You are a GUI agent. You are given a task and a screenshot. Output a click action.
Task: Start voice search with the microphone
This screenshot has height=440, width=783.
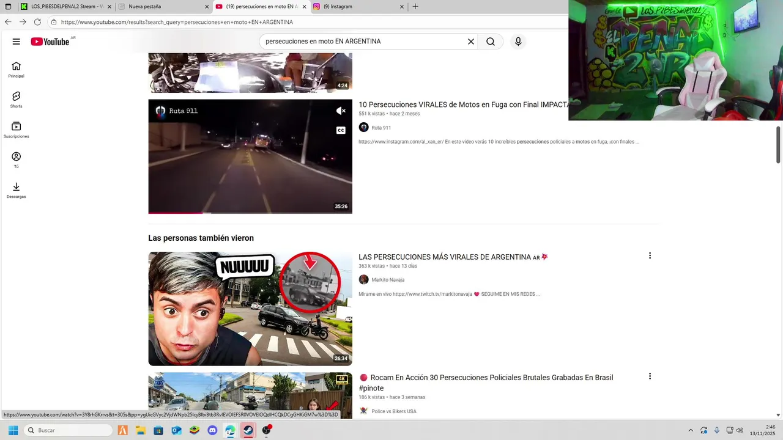pos(518,42)
